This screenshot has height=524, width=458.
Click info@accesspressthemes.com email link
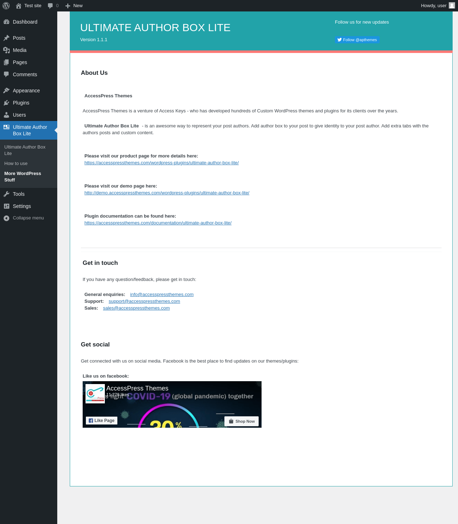pyautogui.click(x=162, y=295)
